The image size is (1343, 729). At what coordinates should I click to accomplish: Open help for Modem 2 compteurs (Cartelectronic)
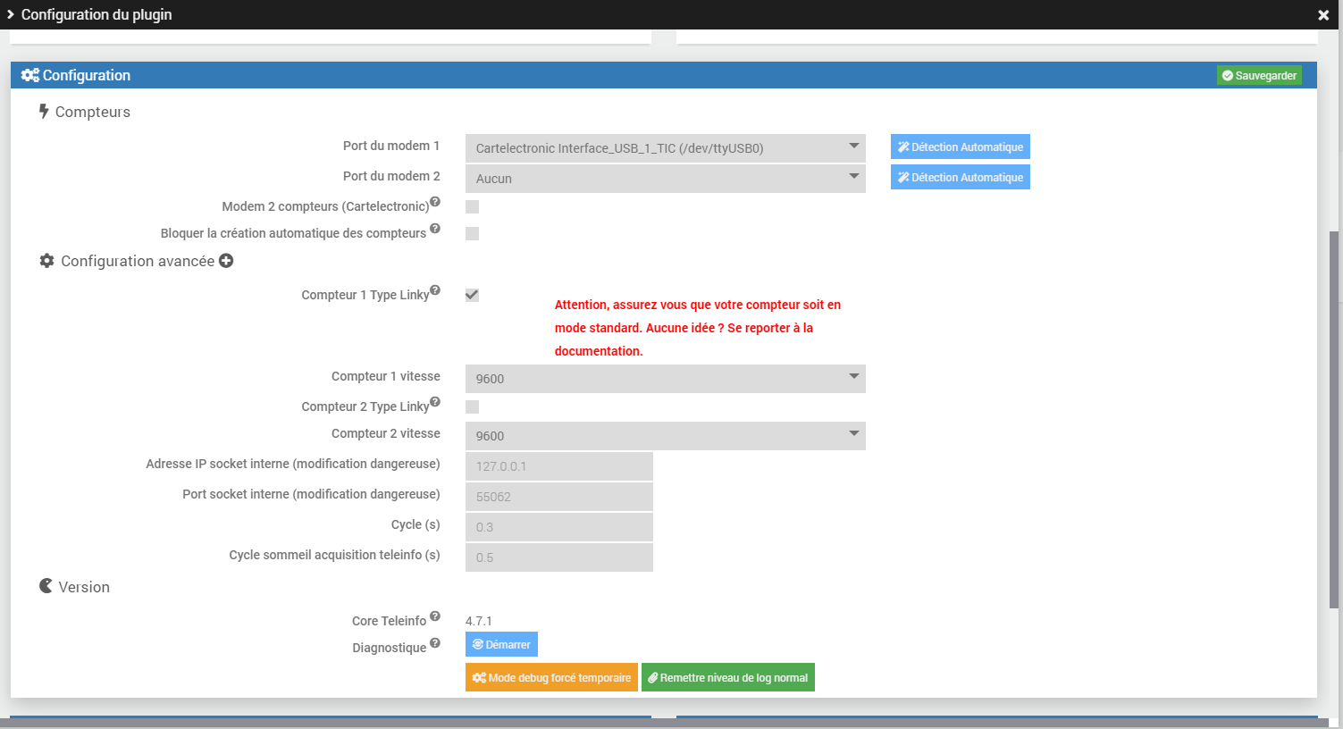pyautogui.click(x=434, y=200)
